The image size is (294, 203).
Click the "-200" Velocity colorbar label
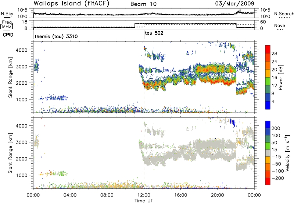pyautogui.click(x=278, y=178)
